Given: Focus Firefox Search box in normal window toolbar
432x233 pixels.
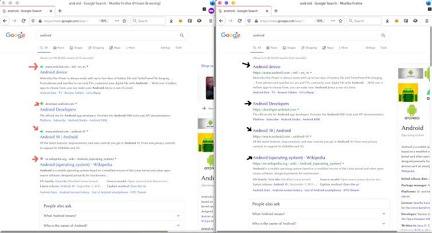Looking at the screenshot, I should (364, 21).
